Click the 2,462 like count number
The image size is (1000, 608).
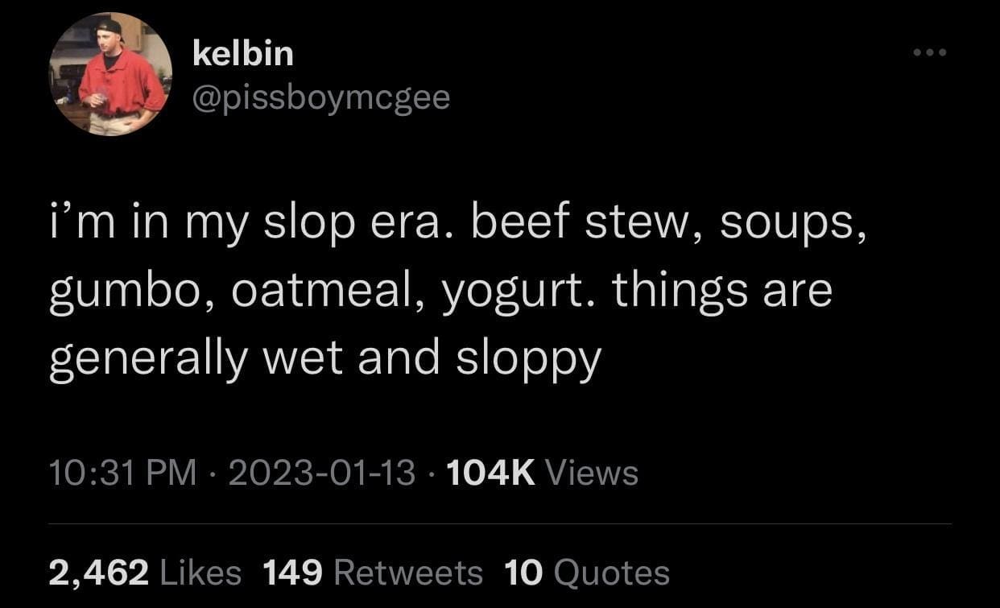[x=98, y=573]
